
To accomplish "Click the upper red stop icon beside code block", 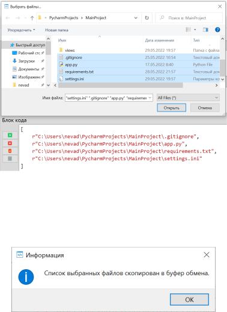I will click(10, 143).
